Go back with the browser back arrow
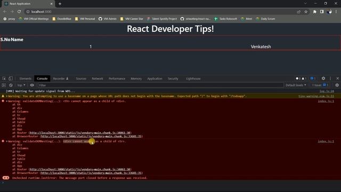 [x=5, y=12]
